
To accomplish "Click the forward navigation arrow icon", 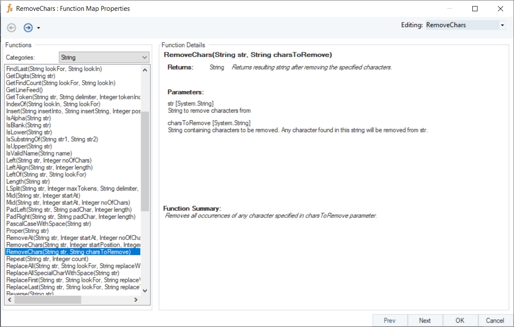I will pyautogui.click(x=28, y=28).
